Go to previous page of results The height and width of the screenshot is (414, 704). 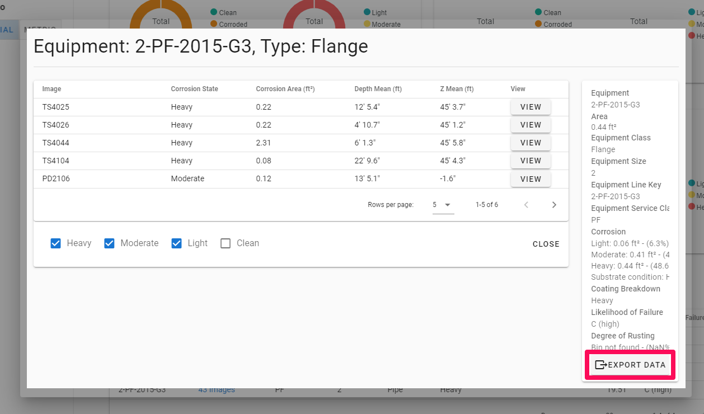click(526, 205)
